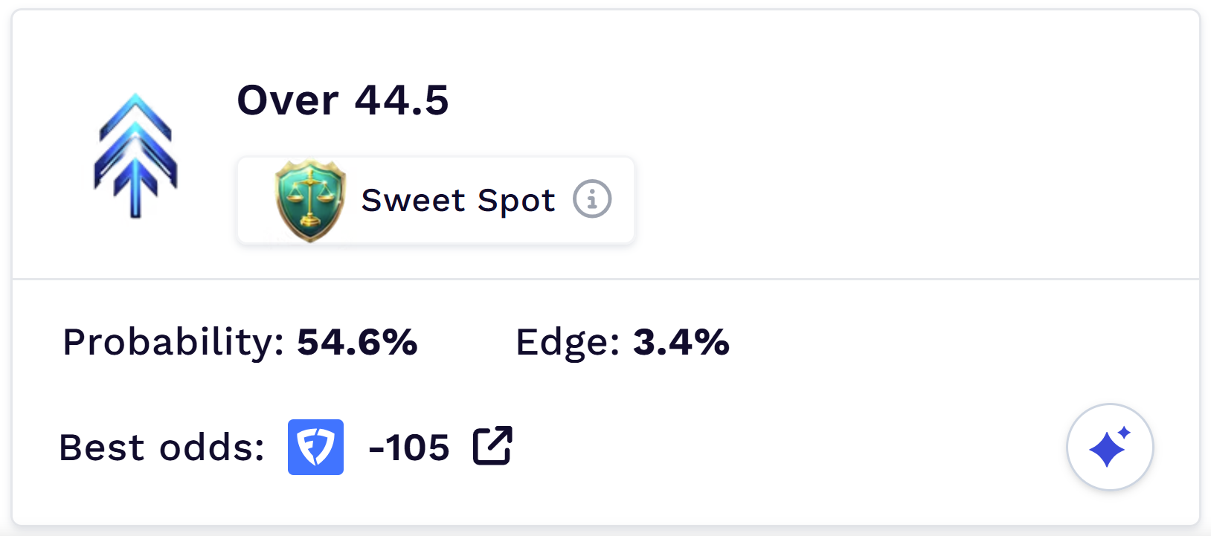Click the "Probability:" label
1211x536 pixels.
click(x=173, y=342)
